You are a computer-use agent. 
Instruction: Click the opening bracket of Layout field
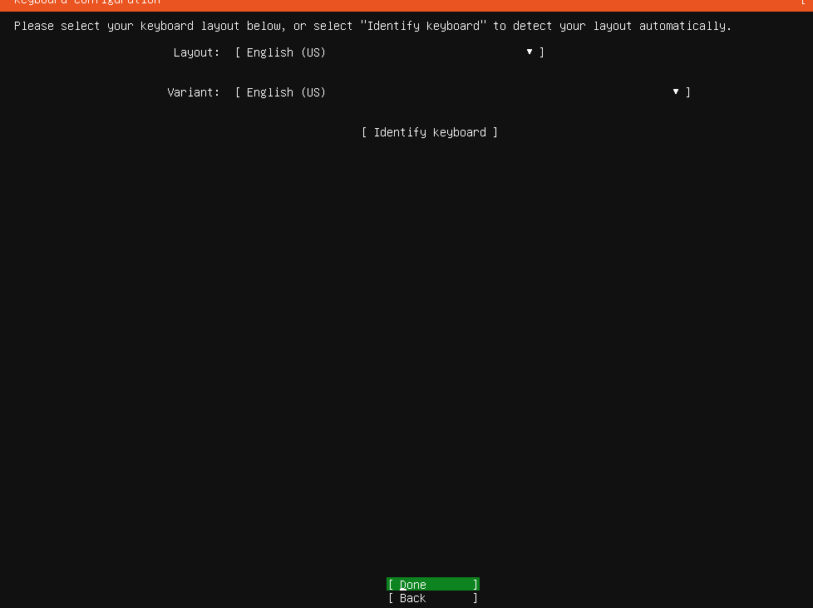point(238,52)
